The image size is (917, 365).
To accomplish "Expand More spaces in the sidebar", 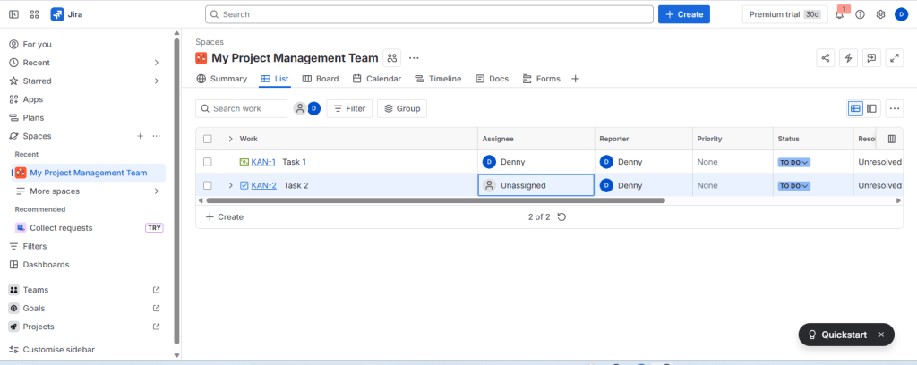I will tap(156, 191).
